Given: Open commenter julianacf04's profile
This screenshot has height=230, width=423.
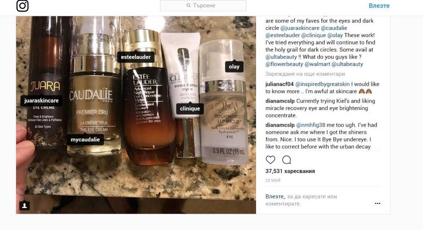Looking at the screenshot, I should 279,84.
